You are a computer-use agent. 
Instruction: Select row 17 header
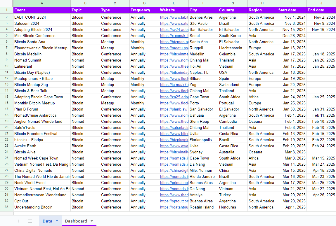7,109
